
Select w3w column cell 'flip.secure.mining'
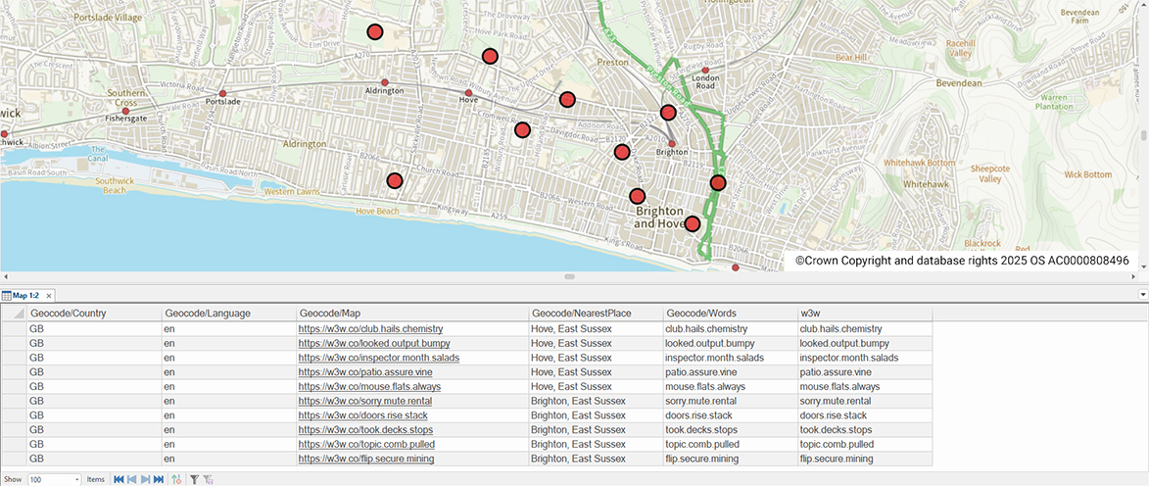pyautogui.click(x=865, y=459)
